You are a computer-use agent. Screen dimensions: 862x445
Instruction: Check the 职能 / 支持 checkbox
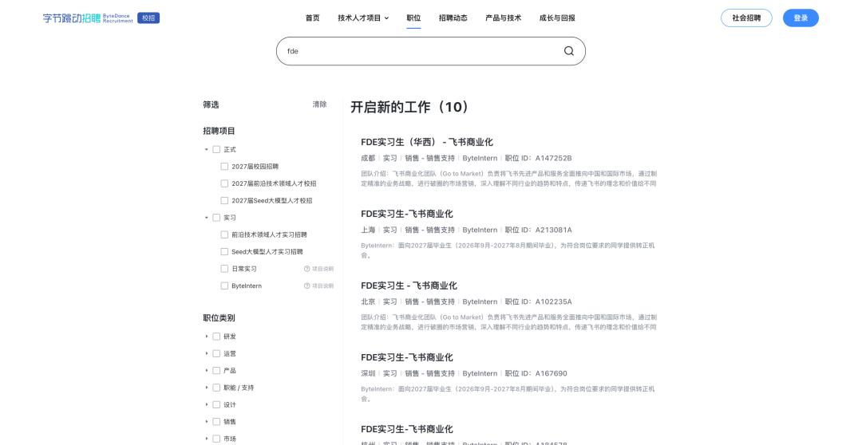[216, 388]
